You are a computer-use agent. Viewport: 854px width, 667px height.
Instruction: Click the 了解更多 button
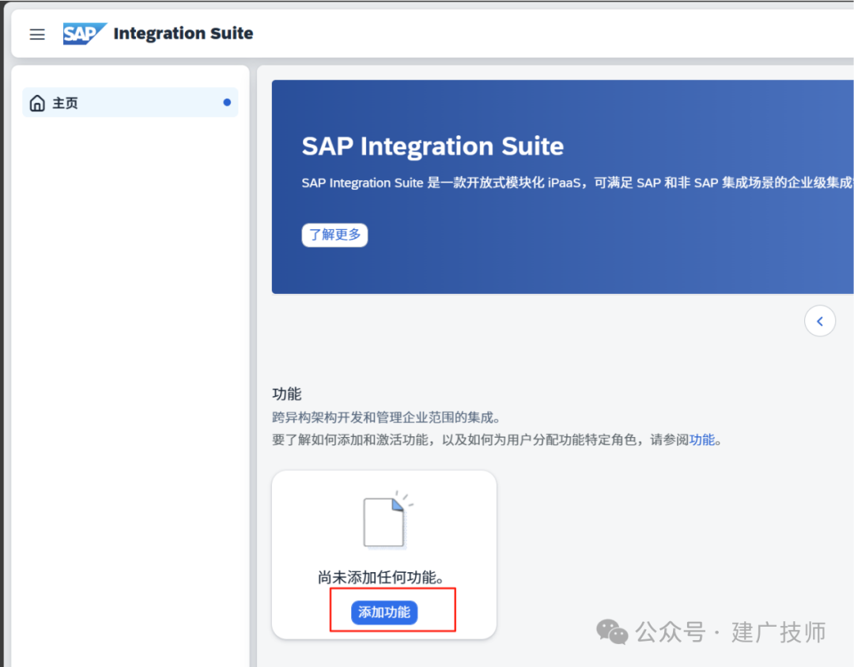point(334,235)
